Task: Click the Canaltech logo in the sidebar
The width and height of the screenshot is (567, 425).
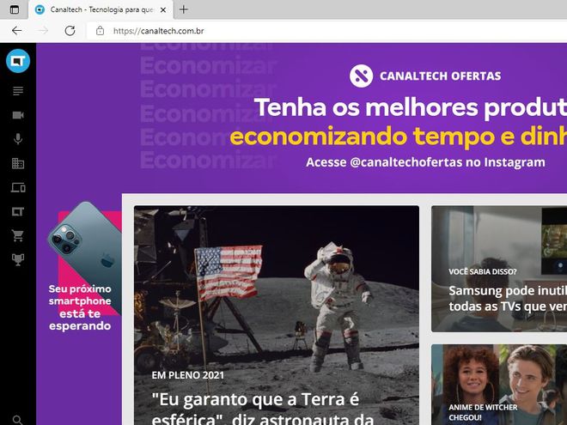Action: click(18, 61)
